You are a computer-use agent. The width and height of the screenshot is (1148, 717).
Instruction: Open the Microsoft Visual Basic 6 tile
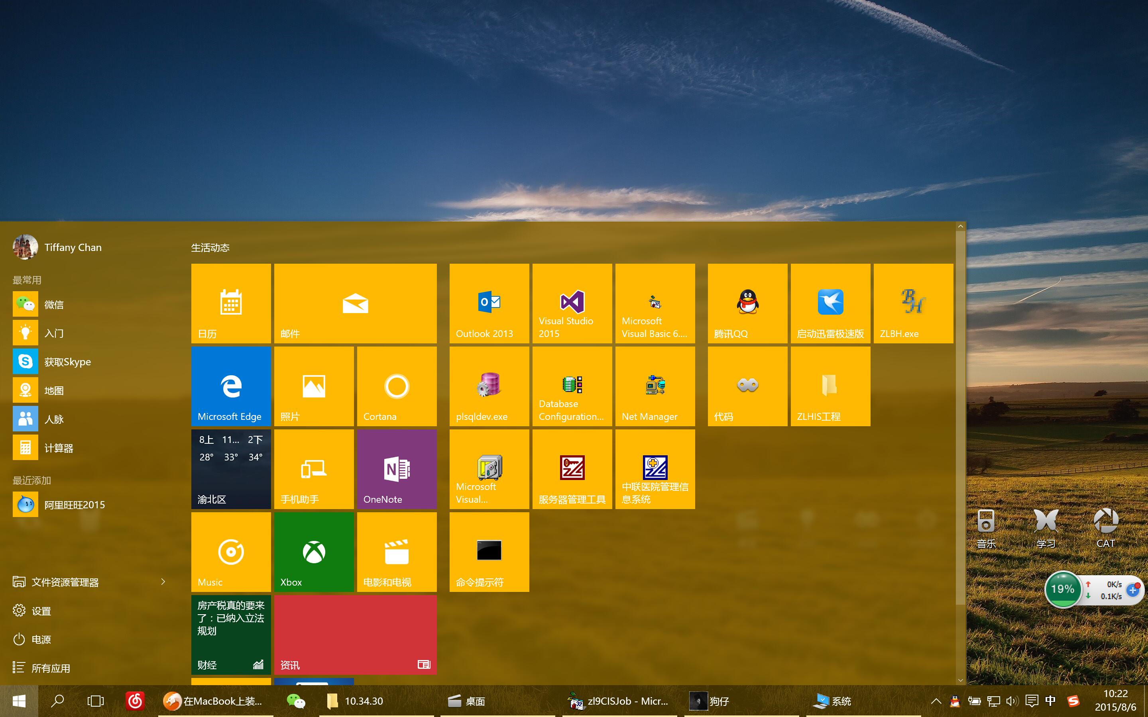pos(655,304)
